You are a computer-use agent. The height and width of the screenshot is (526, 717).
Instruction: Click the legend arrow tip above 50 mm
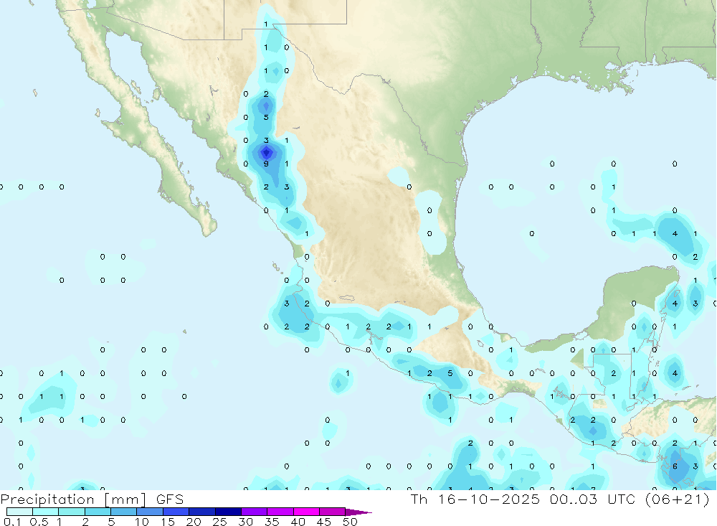click(x=358, y=512)
